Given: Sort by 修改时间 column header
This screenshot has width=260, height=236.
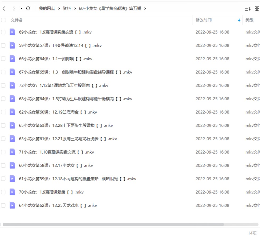Looking at the screenshot, I should (x=204, y=20).
